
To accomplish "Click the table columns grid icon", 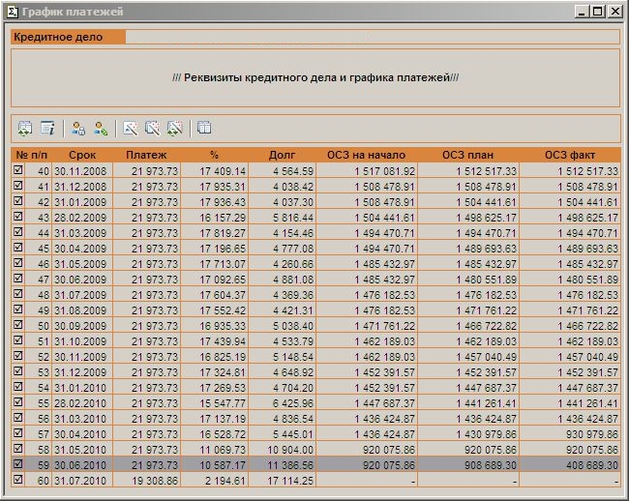I will [x=204, y=128].
